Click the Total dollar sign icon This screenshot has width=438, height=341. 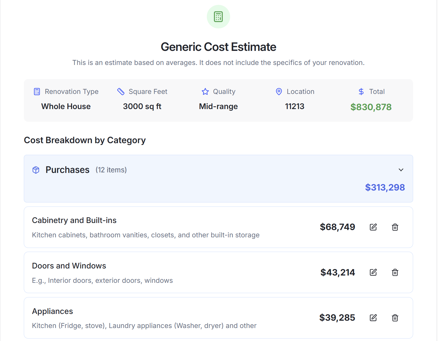click(361, 91)
